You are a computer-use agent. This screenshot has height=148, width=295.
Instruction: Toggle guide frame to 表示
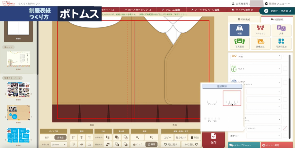(x=47, y=137)
